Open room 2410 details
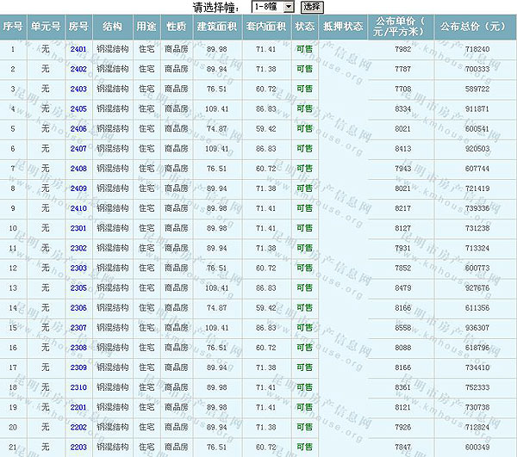Screen dimensions: 517x457 pyautogui.click(x=78, y=208)
